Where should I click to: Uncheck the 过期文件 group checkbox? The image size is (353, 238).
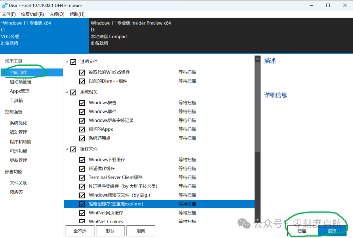[74, 62]
